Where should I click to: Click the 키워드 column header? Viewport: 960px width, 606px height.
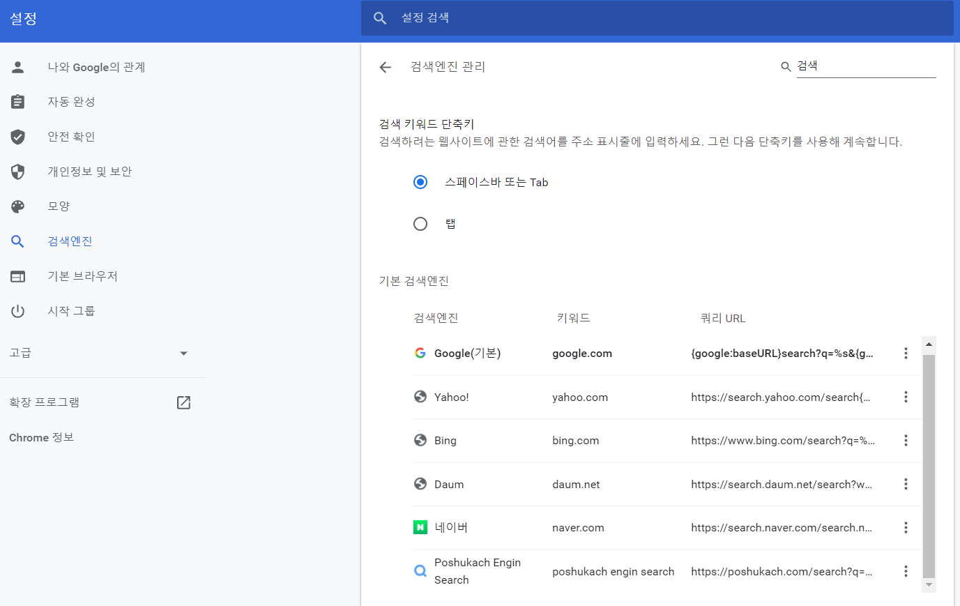[x=573, y=318]
